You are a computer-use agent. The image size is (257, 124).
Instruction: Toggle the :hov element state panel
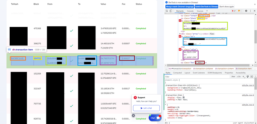[x=233, y=76]
